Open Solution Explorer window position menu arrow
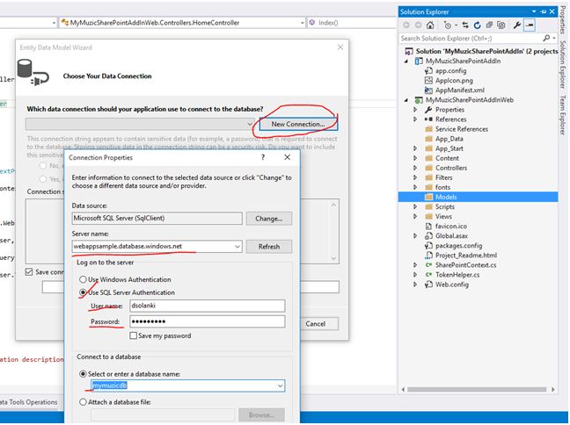The height and width of the screenshot is (425, 570). click(534, 11)
